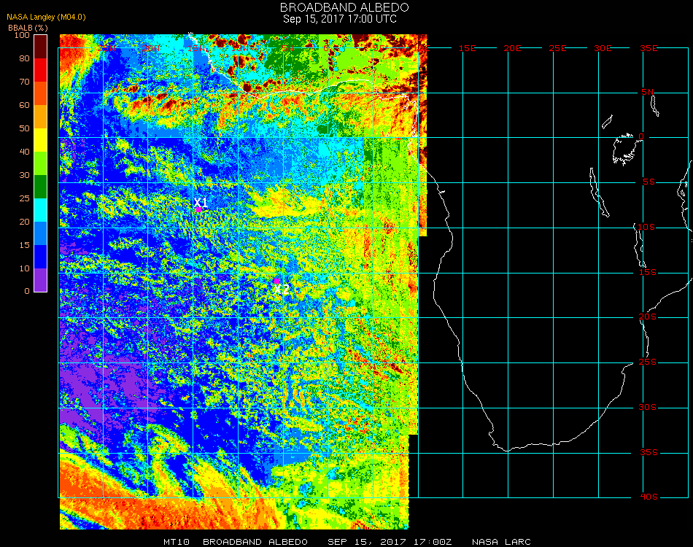Click the legend value '70'
Image resolution: width=693 pixels, height=547 pixels.
pos(24,82)
